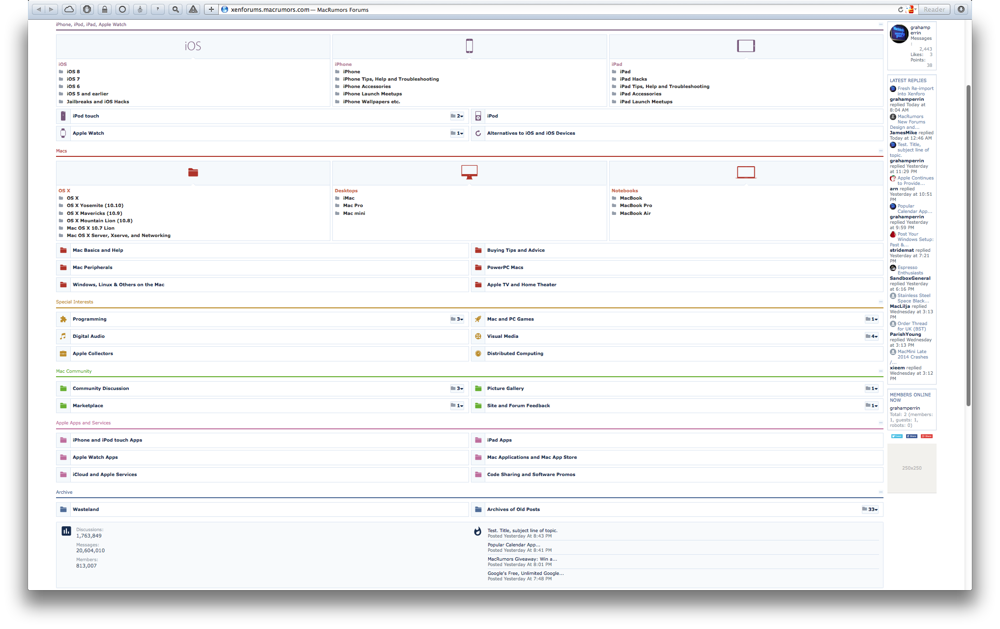Open the Distributed Computing forum

coord(515,354)
